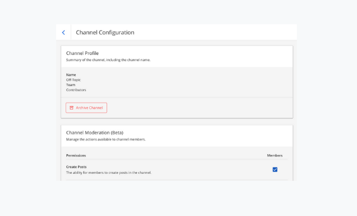Click 'The ability for members to create posts' text

pos(109,173)
